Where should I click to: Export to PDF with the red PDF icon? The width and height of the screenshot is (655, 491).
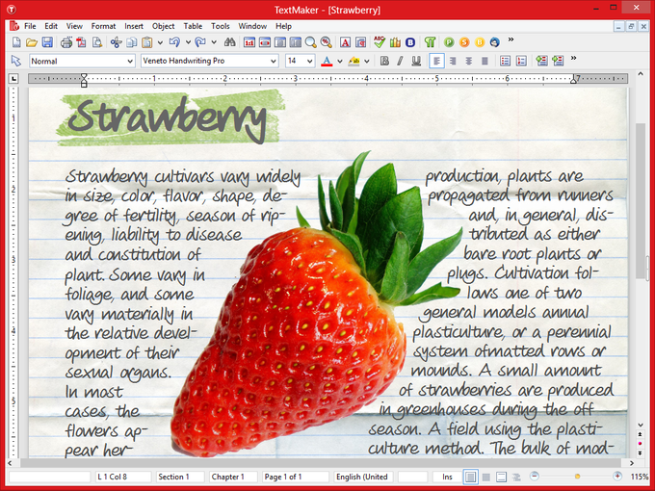82,42
